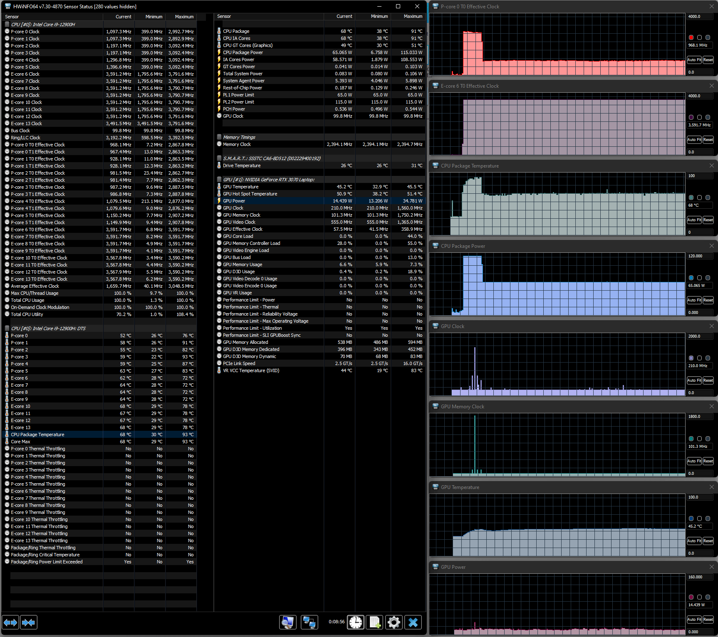The image size is (718, 637).
Task: Click the title icon of E-core 6 T0 Effective Clock graph
Action: pyautogui.click(x=436, y=86)
